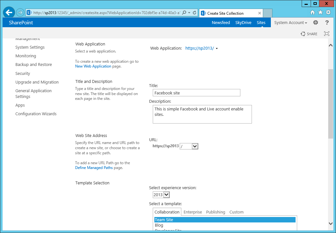The width and height of the screenshot is (336, 233).
Task: Open the address bar autocomplete dropdown arrow
Action: coord(189,13)
